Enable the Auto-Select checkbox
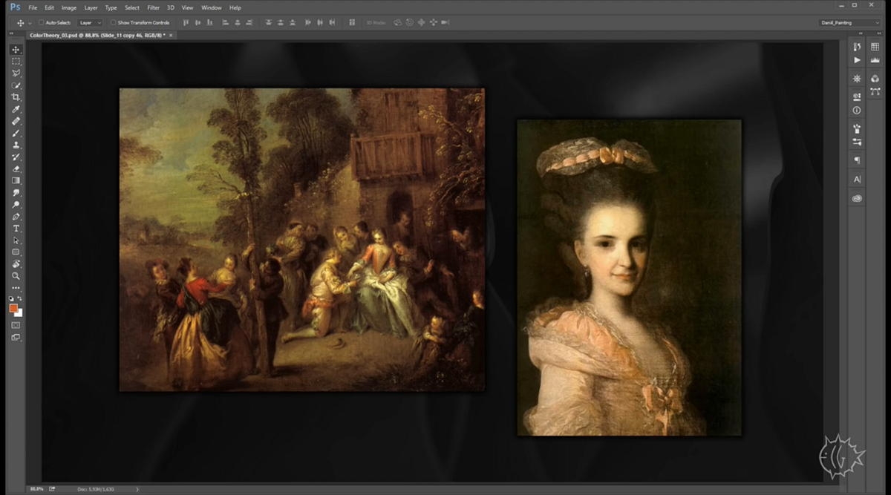The image size is (891, 495). (41, 22)
